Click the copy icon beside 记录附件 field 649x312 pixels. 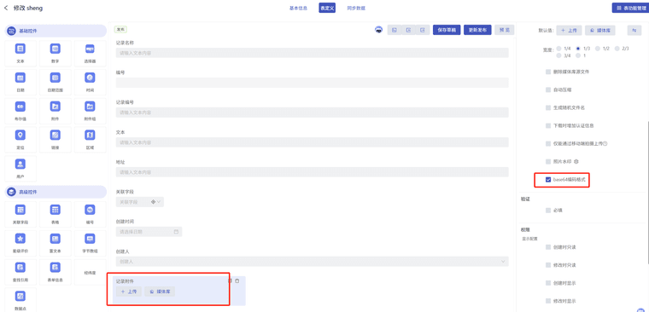tap(230, 281)
